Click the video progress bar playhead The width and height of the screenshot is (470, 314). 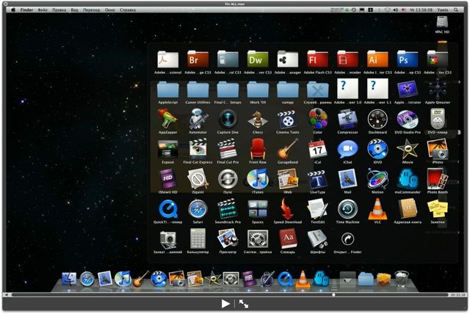pyautogui.click(x=333, y=295)
